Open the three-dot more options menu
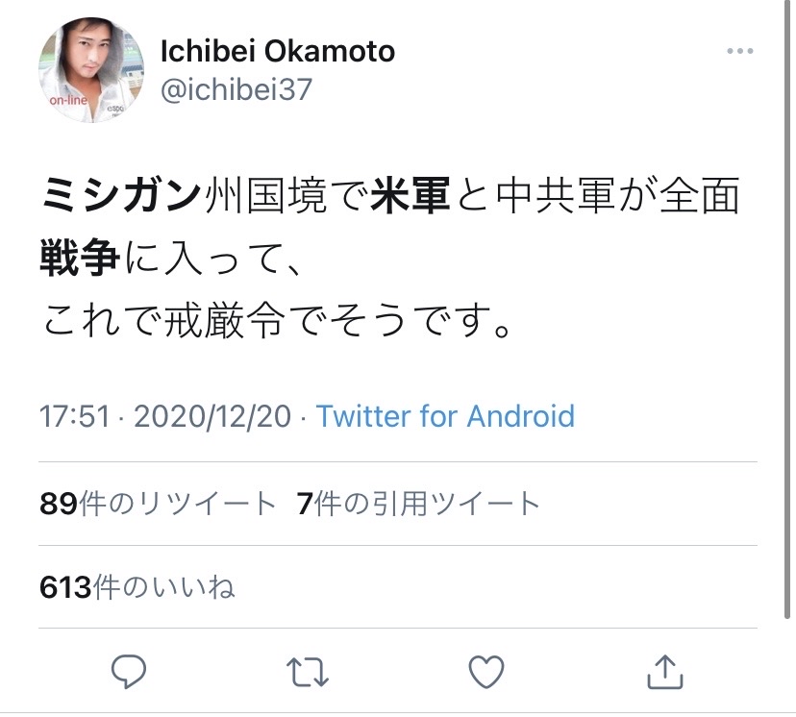This screenshot has width=796, height=717. pos(740,51)
